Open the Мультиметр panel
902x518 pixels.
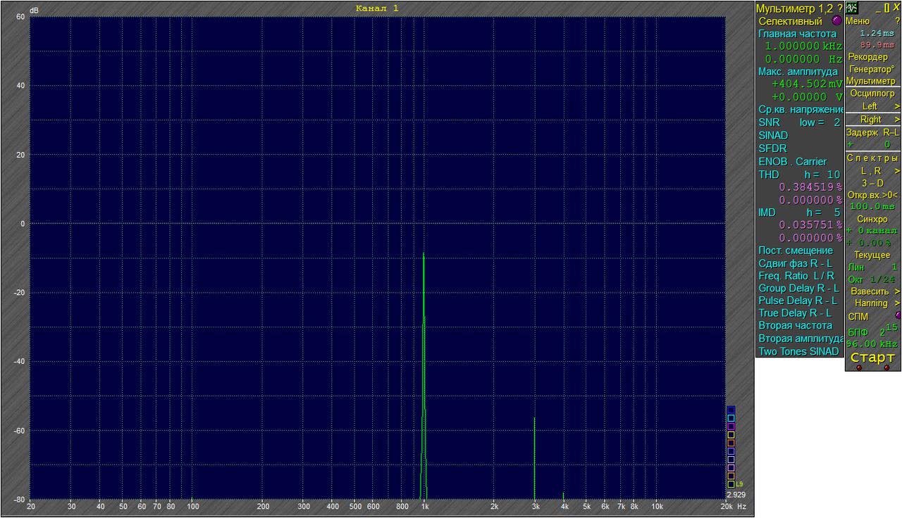tap(871, 81)
